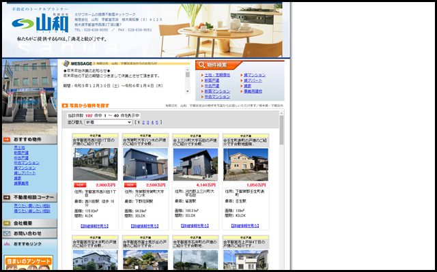Click the message box scroll-up arrow
Image resolution: width=437 pixels, height=272 pixels.
click(x=188, y=70)
